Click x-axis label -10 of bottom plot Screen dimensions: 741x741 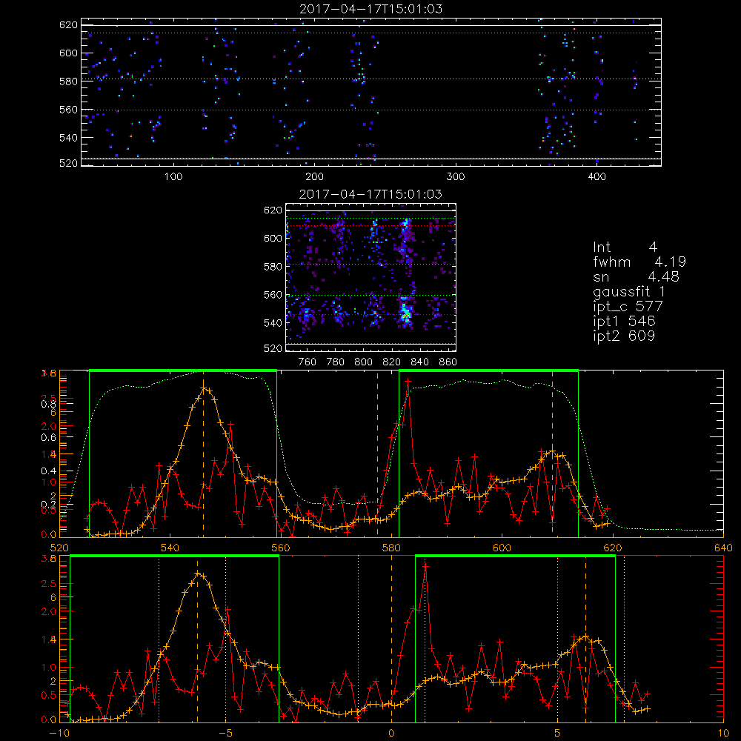(59, 733)
